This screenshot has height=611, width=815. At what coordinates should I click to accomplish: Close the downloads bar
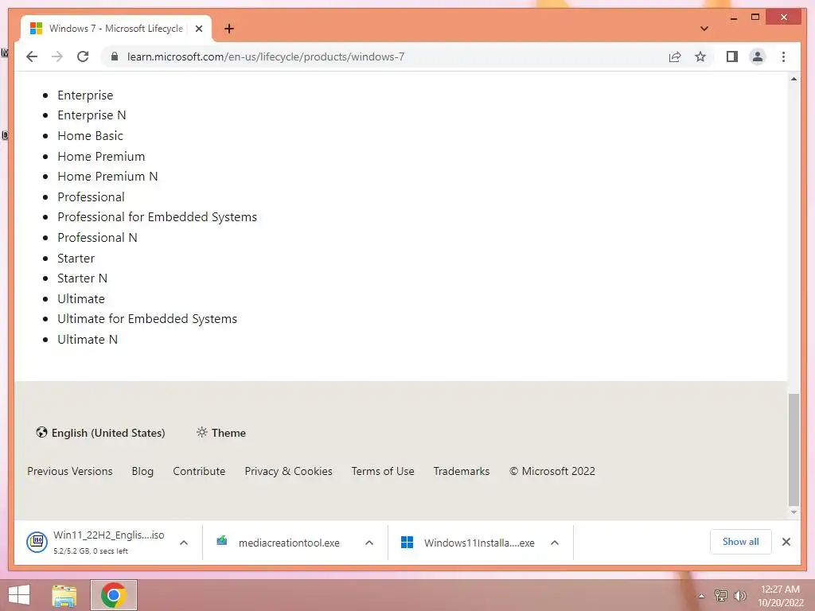[x=786, y=542]
